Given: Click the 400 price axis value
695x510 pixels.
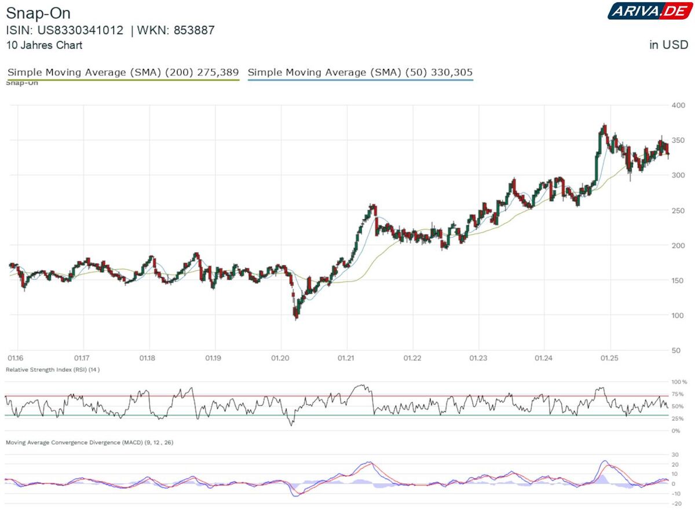Looking at the screenshot, I should [678, 105].
